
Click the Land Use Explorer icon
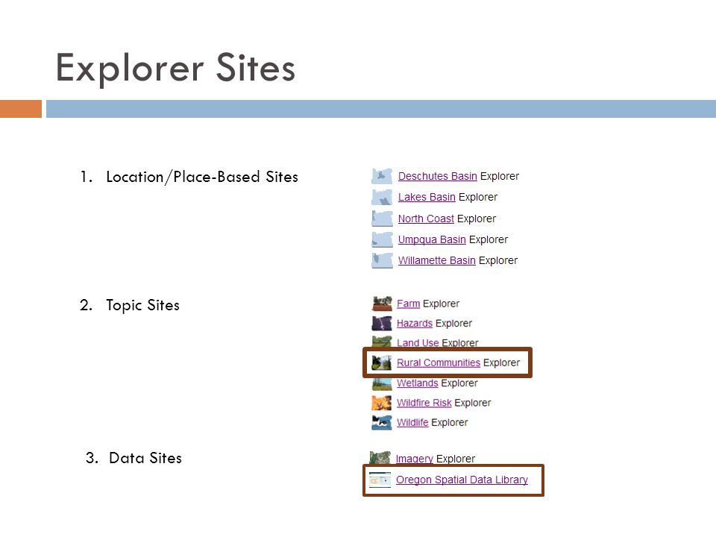pos(382,342)
